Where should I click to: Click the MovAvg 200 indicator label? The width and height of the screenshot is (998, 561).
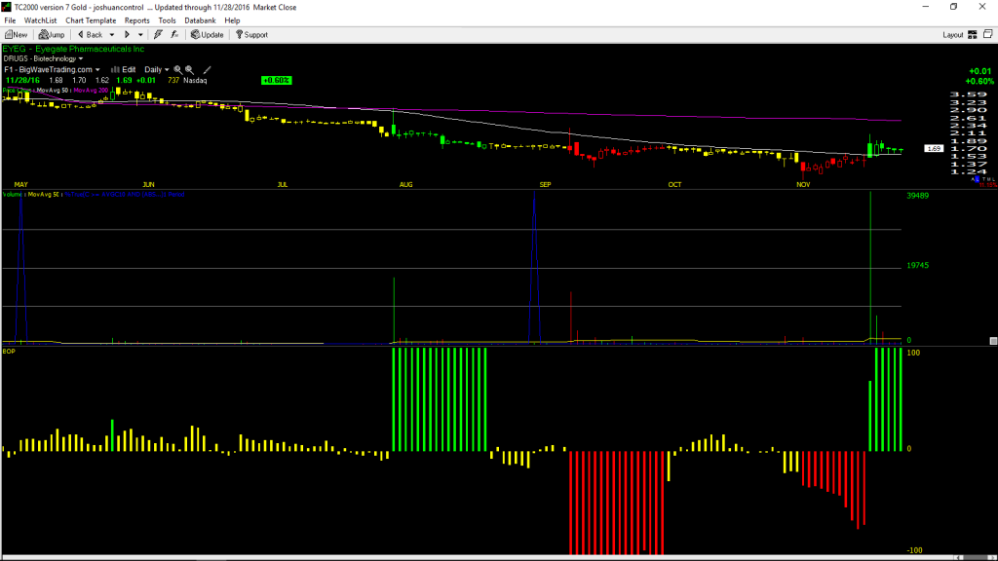[x=91, y=91]
